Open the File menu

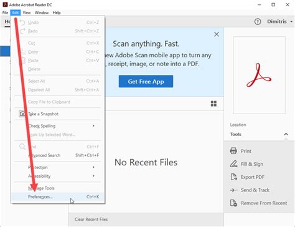point(5,12)
